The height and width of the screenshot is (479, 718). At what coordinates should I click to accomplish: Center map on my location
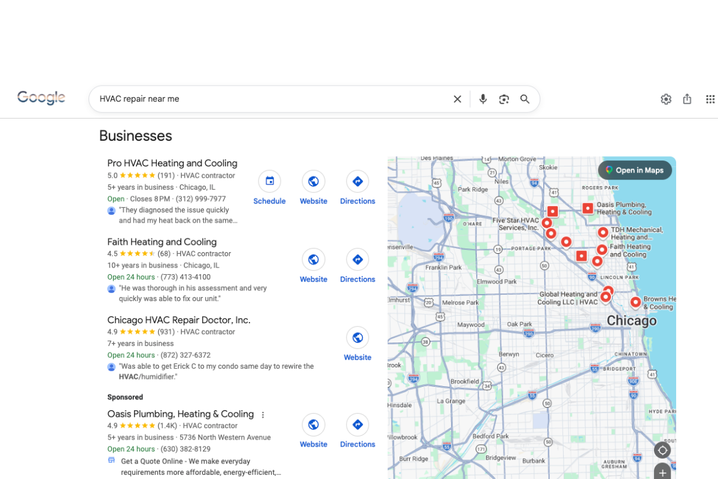(x=662, y=450)
